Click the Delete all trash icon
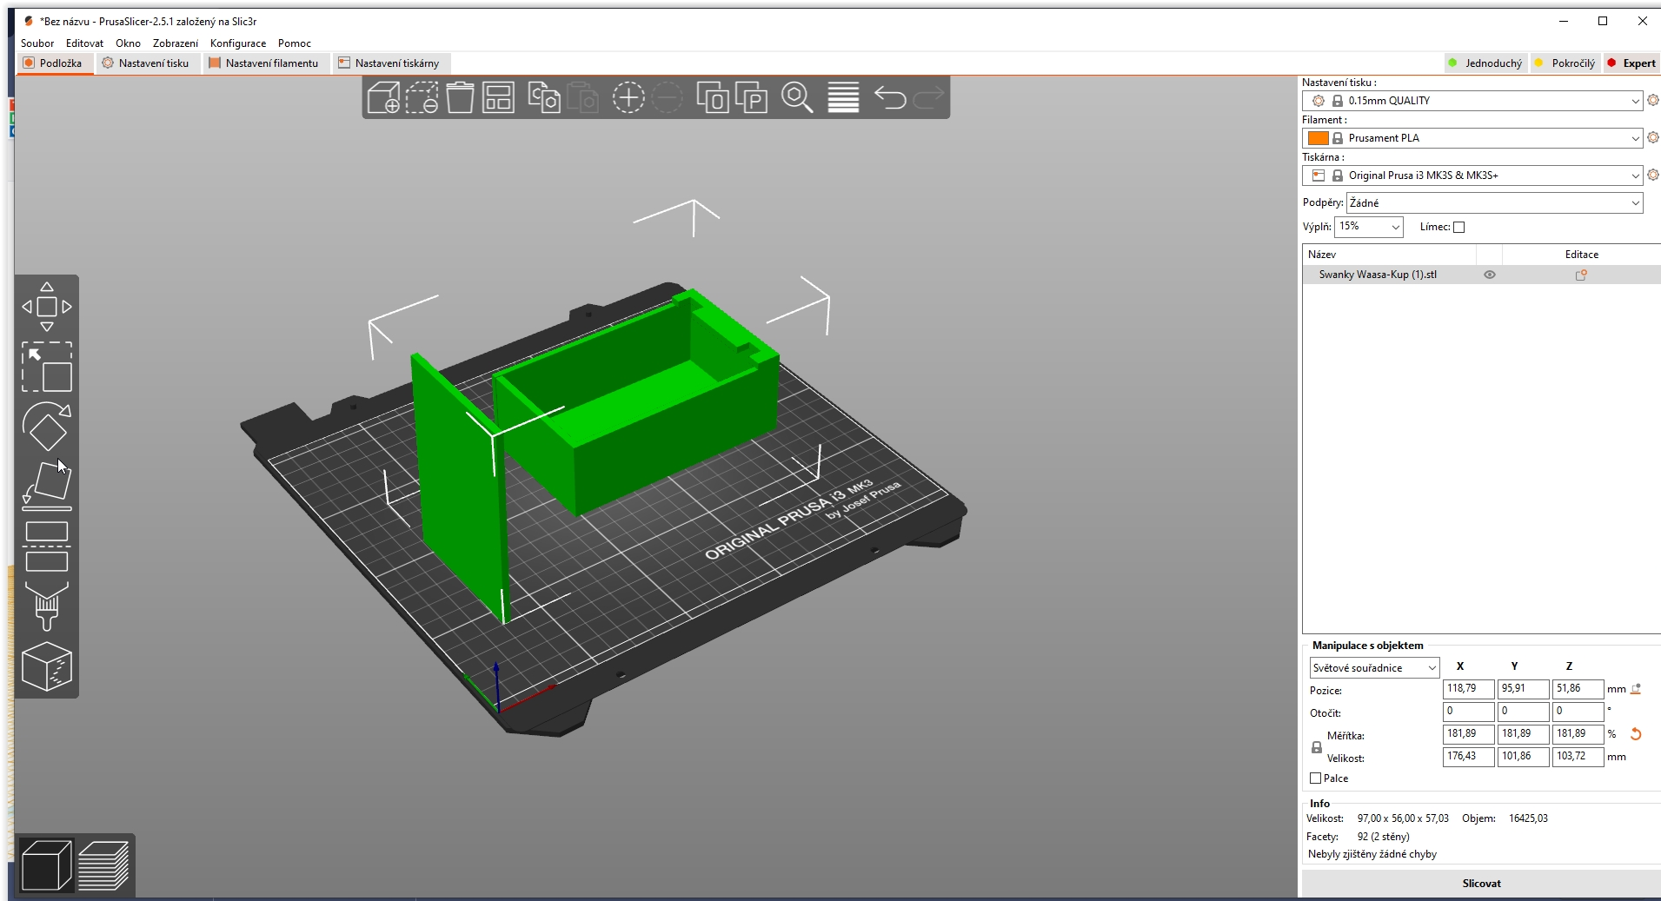This screenshot has height=901, width=1661. coord(460,97)
